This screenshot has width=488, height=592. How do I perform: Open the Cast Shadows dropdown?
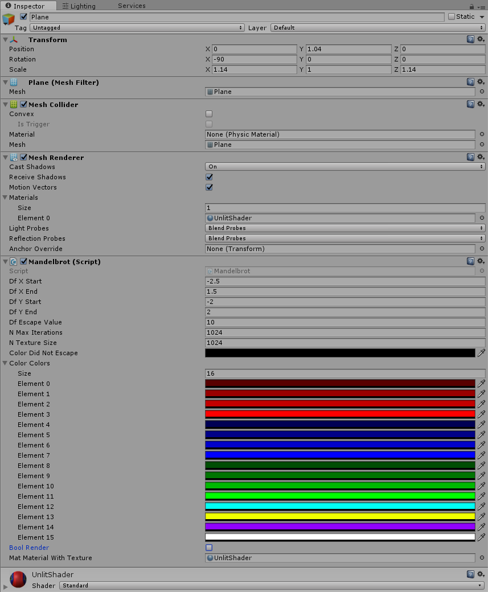pyautogui.click(x=345, y=167)
